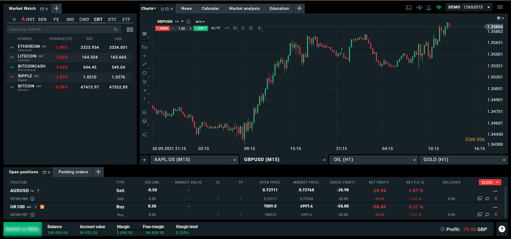This screenshot has height=239, width=511.
Task: Select the FX category tab
Action: point(56,20)
